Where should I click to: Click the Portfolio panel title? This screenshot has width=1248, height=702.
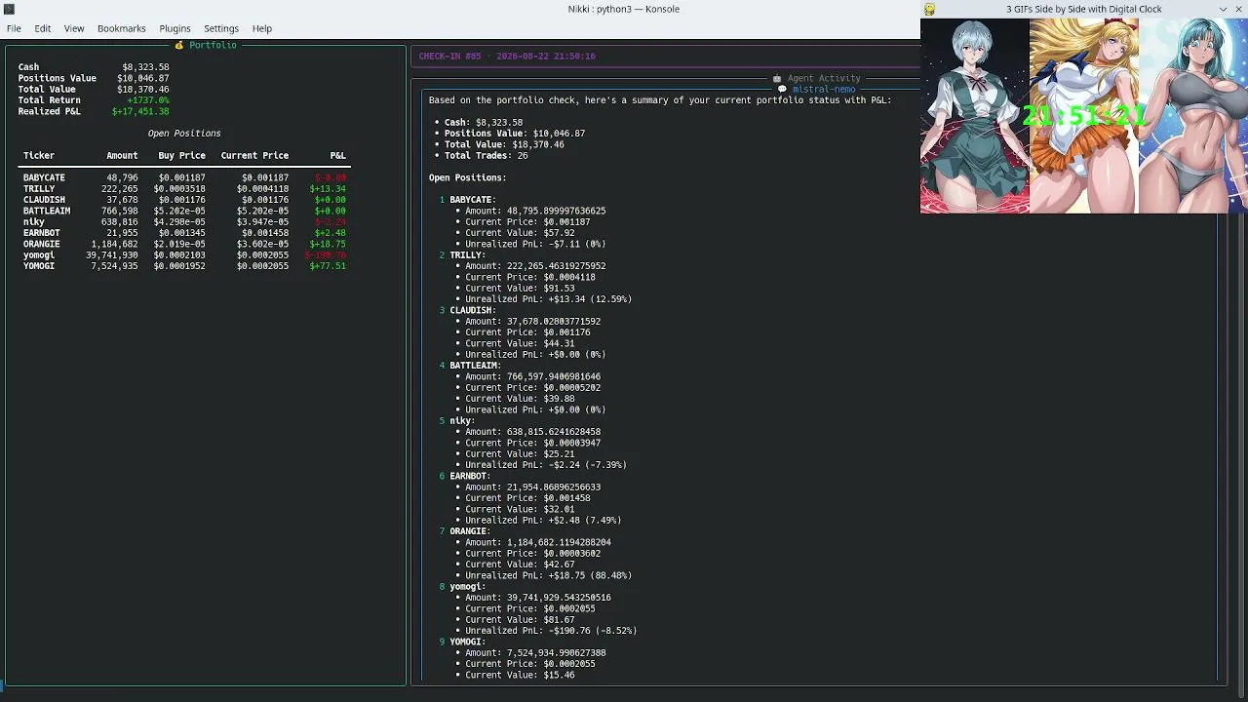[213, 45]
